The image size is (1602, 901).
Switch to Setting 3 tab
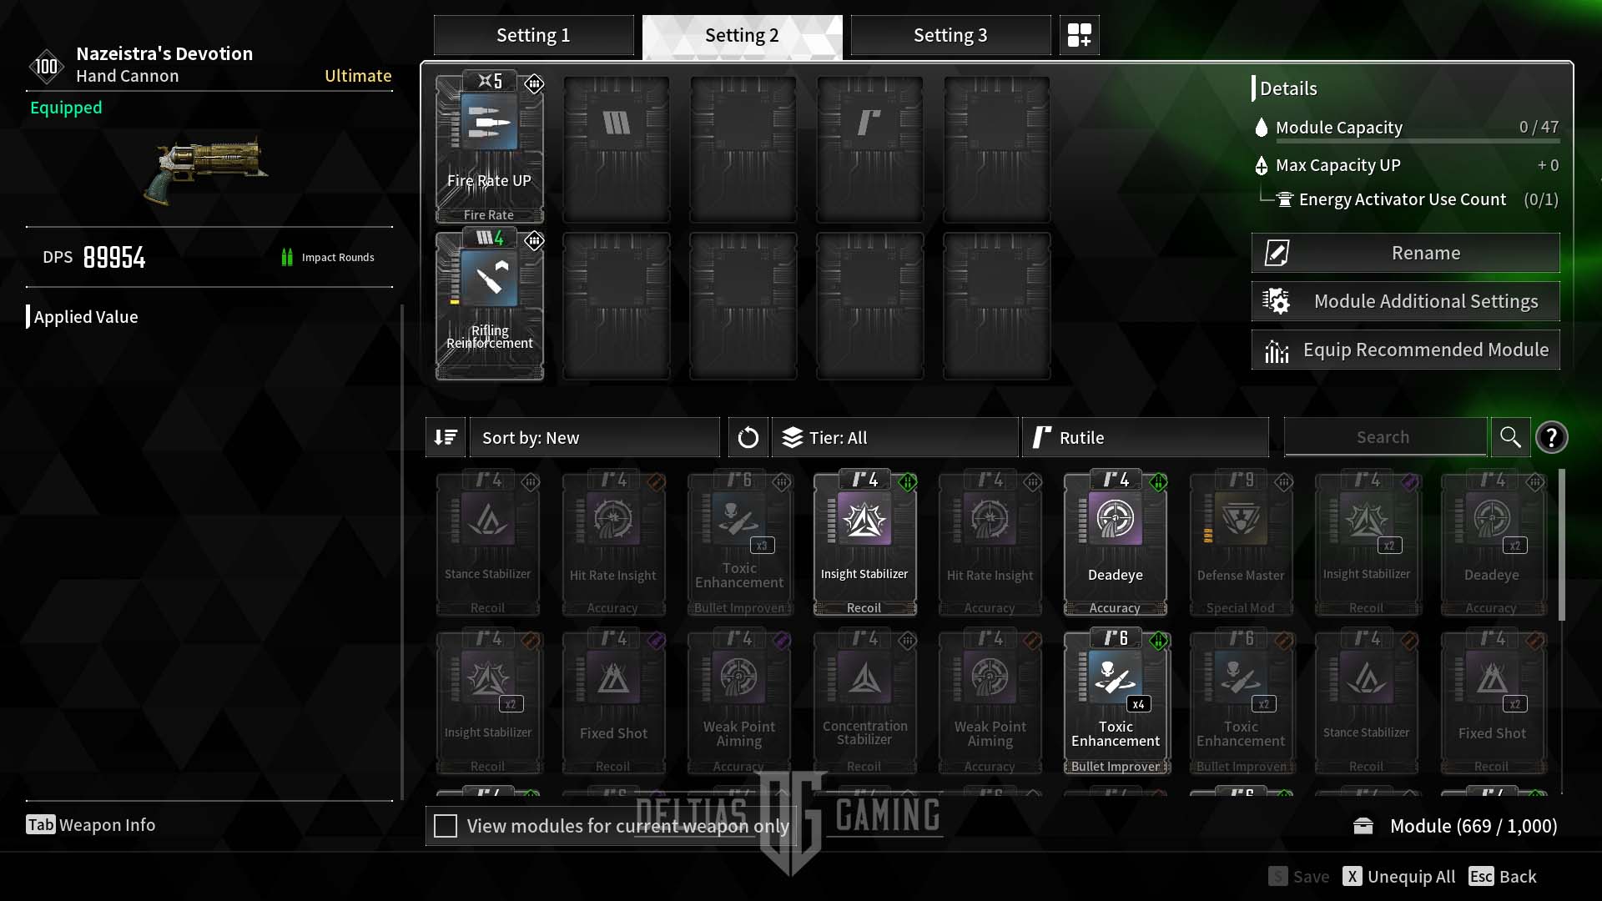[950, 34]
